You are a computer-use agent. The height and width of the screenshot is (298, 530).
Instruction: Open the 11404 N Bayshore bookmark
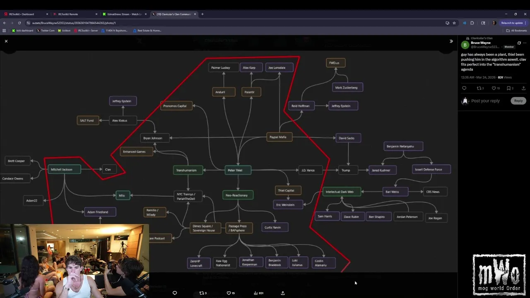pos(115,30)
